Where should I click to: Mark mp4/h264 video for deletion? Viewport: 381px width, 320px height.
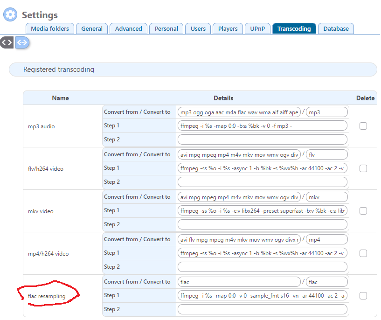pos(363,253)
